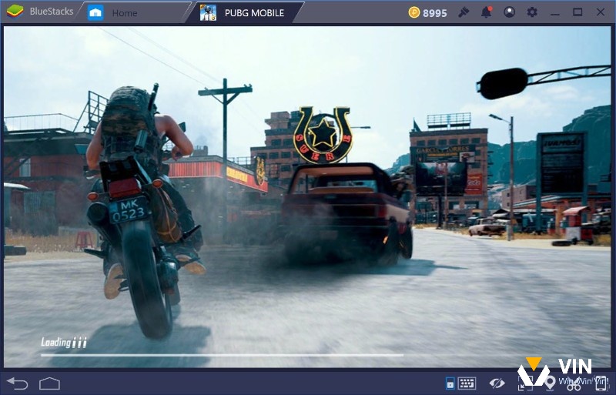Screen dimensions: 616x395
Task: Maximize the BlueStacks window
Action: tap(577, 12)
